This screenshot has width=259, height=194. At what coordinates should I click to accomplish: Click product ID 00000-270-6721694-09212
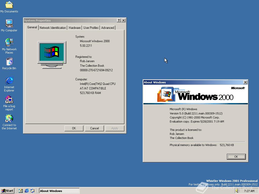96,70
